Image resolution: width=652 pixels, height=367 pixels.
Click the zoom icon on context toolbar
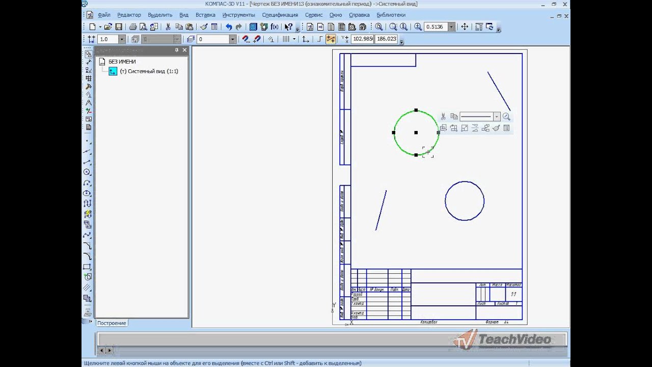pyautogui.click(x=506, y=117)
